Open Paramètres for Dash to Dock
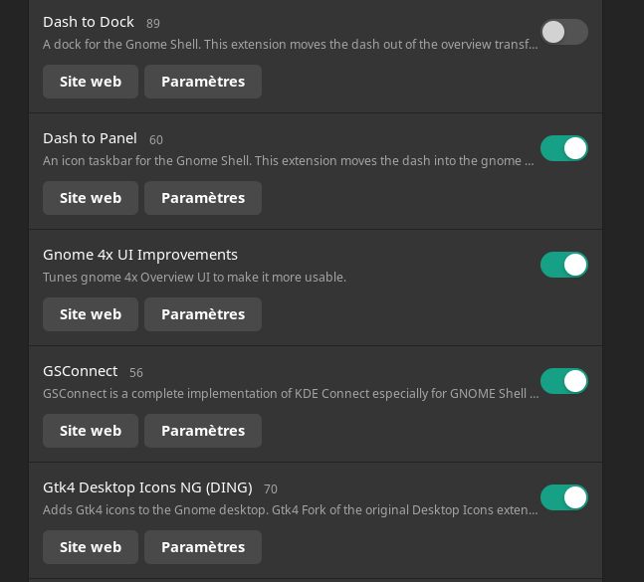 [x=203, y=82]
